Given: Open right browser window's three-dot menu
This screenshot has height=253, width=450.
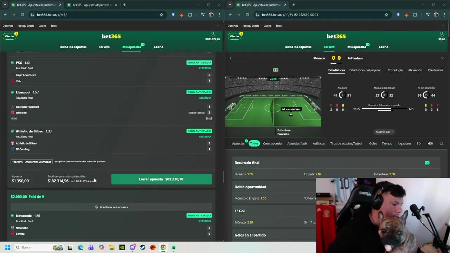Looking at the screenshot, I should 445,15.
